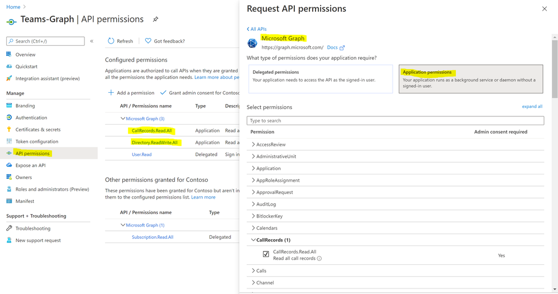
Task: Click the pin icon beside the page title
Action: coord(155,20)
